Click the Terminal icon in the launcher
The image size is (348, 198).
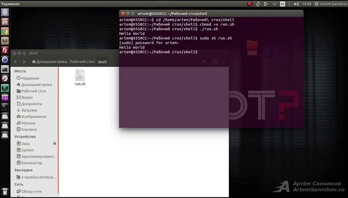(x=5, y=69)
